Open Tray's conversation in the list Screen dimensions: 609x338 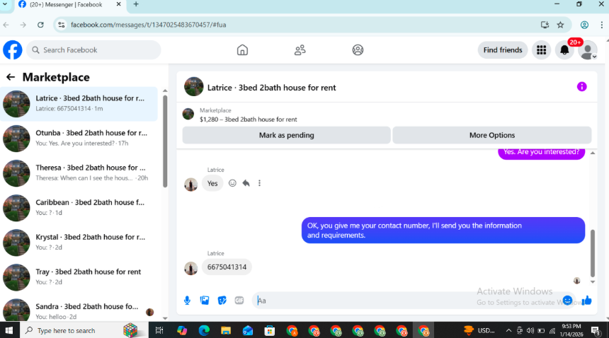click(79, 277)
